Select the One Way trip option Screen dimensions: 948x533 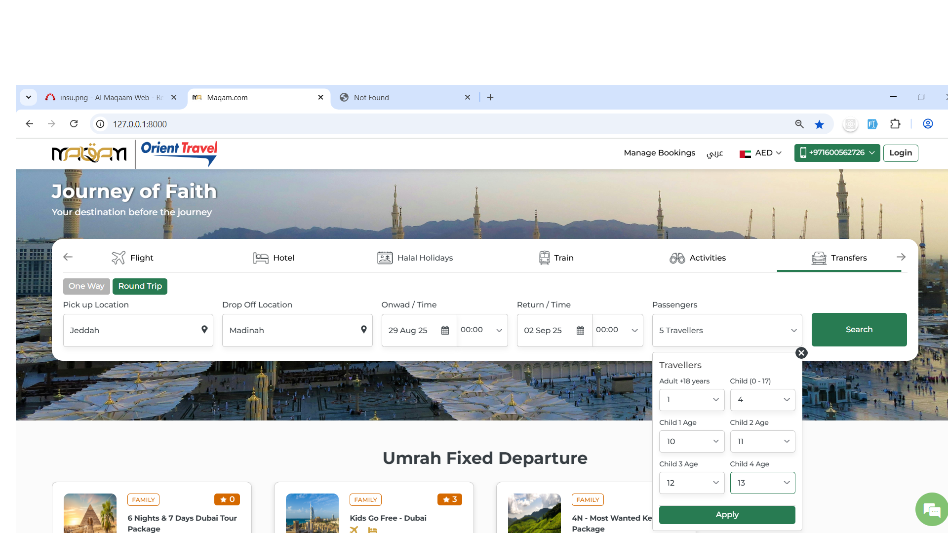pyautogui.click(x=86, y=286)
